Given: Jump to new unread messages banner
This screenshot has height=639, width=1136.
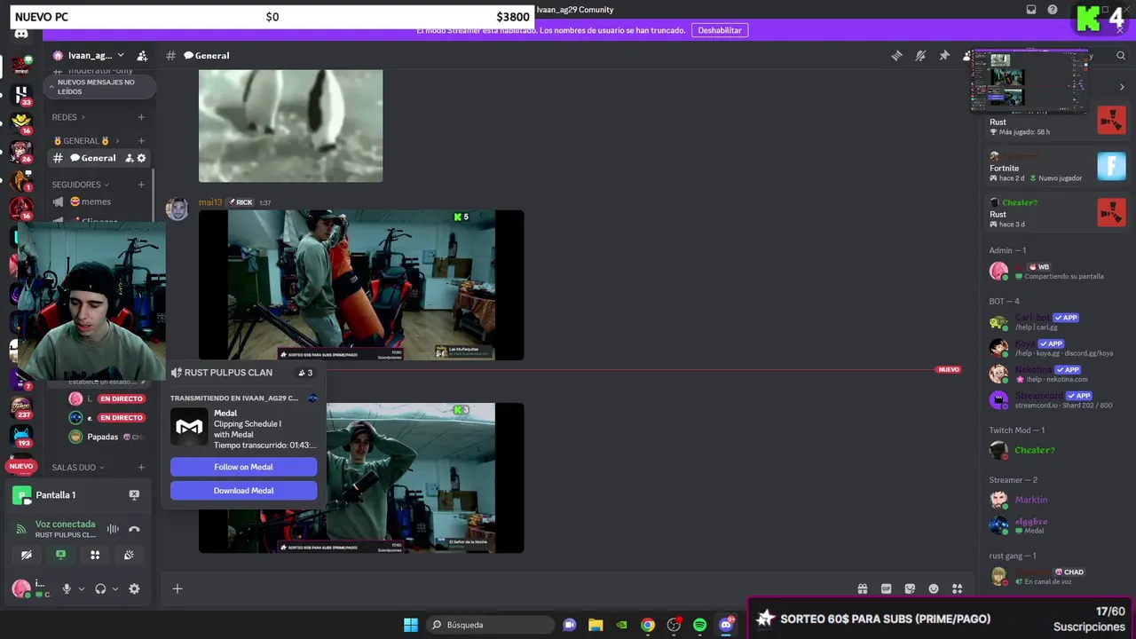Looking at the screenshot, I should click(x=99, y=87).
